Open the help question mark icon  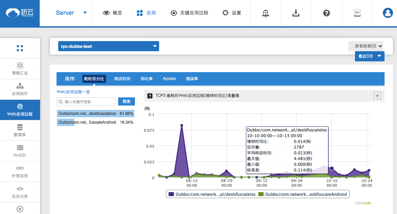326,13
